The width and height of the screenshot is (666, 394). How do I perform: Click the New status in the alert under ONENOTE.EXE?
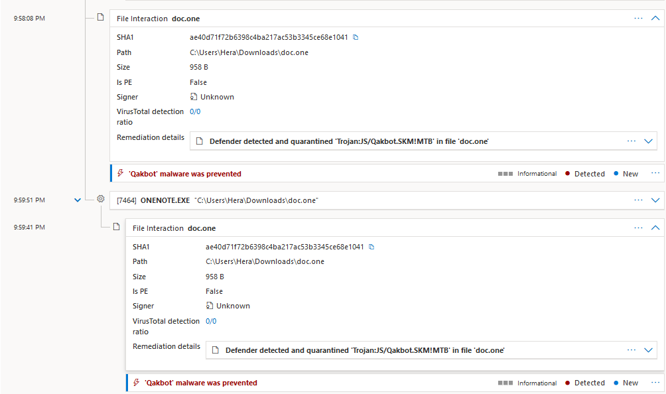(x=630, y=383)
